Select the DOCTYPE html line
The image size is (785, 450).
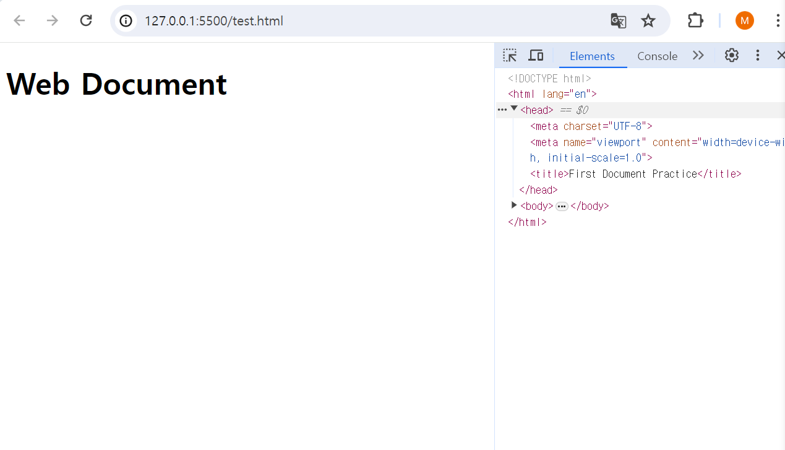[549, 79]
